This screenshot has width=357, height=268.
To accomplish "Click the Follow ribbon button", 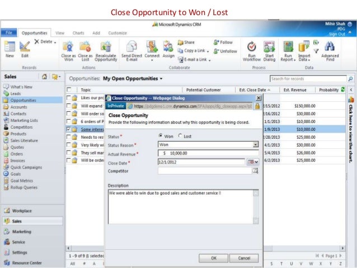I will tap(223, 43).
